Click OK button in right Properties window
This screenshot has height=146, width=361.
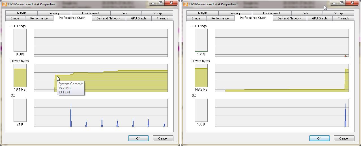pos(319,138)
